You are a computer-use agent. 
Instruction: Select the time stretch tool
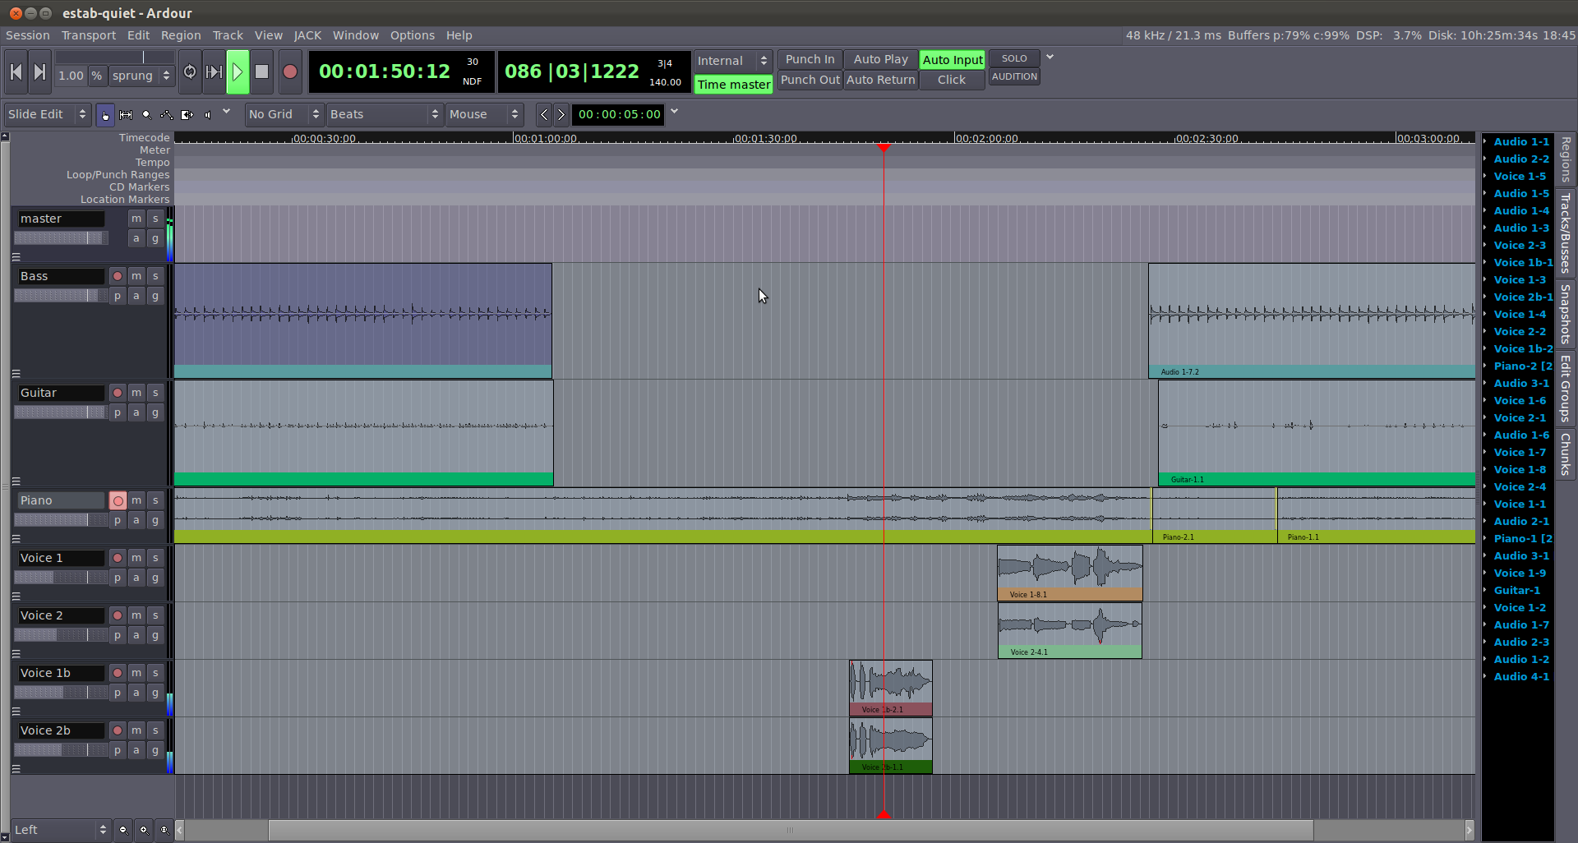click(187, 115)
